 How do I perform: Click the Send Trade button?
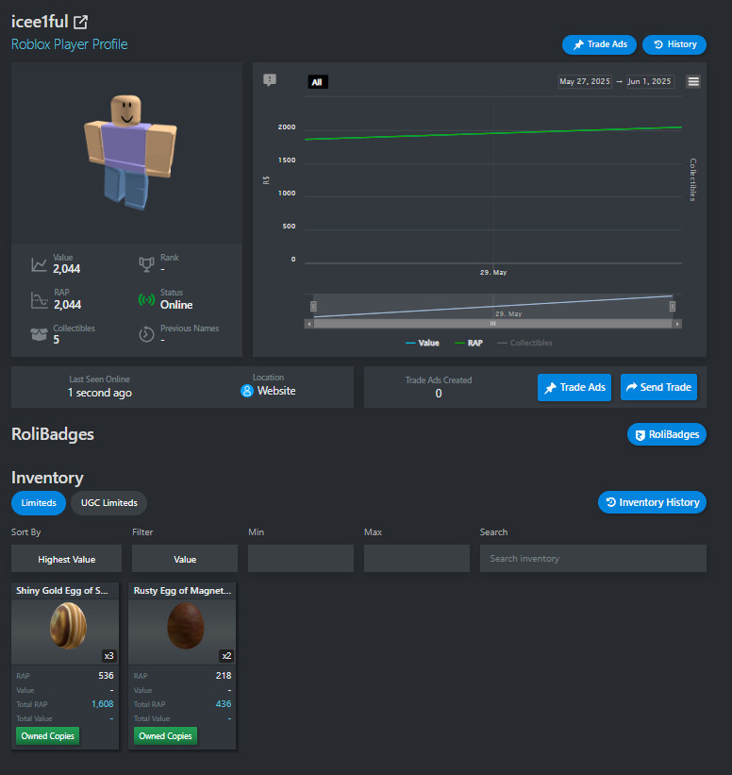click(x=659, y=387)
